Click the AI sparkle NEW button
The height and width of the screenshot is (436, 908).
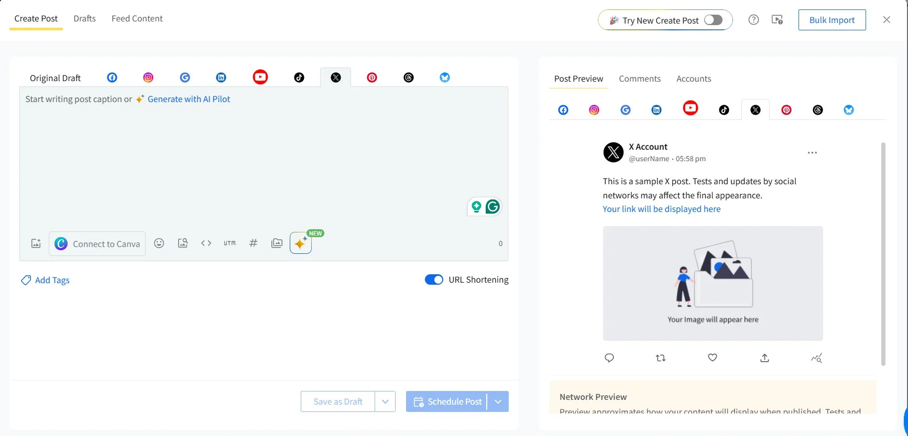pos(301,243)
